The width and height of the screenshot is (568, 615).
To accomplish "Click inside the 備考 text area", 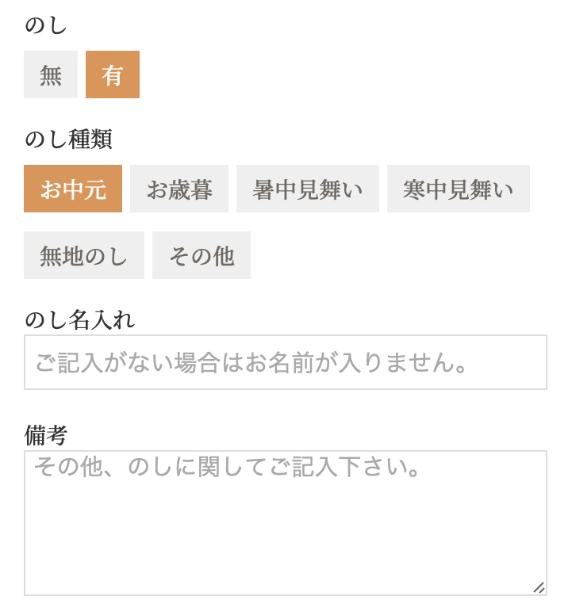I will 286,523.
